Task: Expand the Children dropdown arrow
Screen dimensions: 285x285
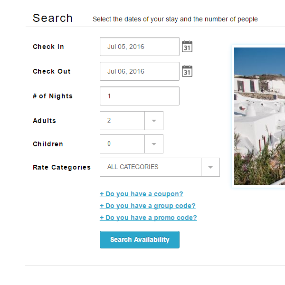Action: pos(154,144)
